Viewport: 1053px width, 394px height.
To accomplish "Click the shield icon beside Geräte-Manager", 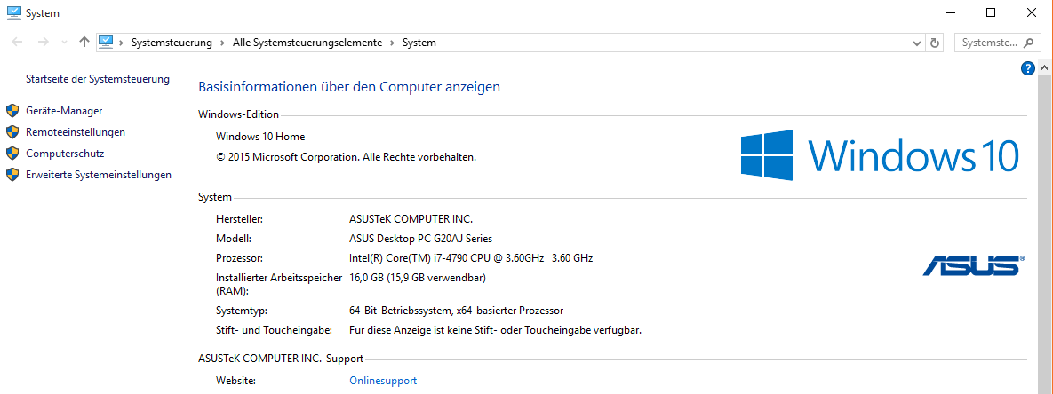I will point(12,111).
